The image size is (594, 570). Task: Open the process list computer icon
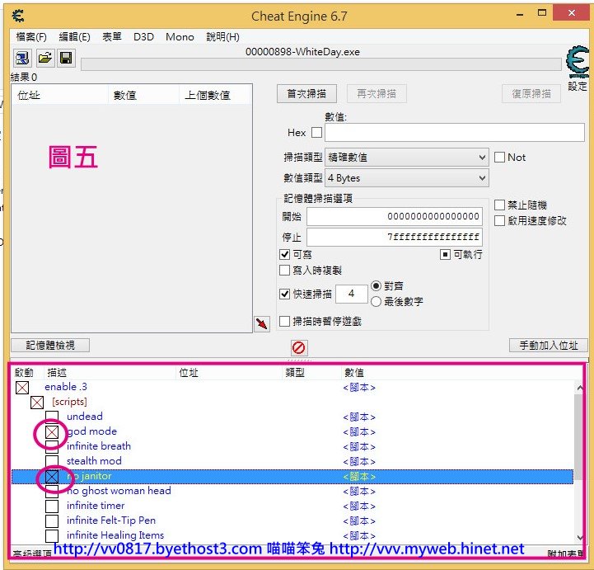click(22, 58)
